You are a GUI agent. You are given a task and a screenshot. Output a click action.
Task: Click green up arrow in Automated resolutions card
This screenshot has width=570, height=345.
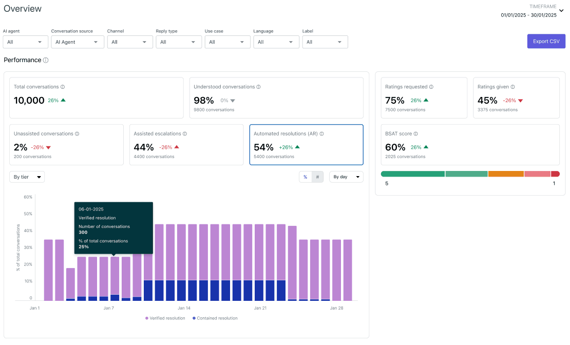click(297, 147)
